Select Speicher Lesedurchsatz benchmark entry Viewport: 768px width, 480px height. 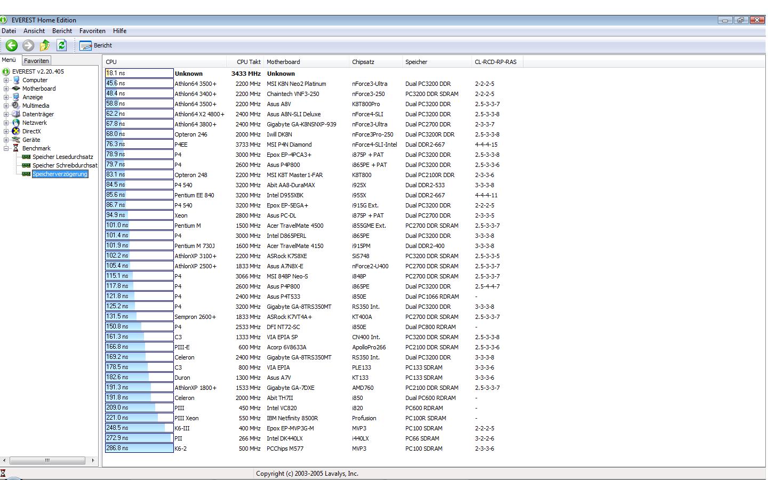(x=63, y=157)
